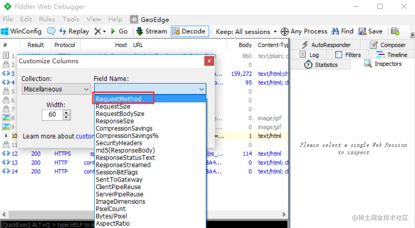Click the Field Name combo box arrow
The image size is (415, 228).
point(201,89)
